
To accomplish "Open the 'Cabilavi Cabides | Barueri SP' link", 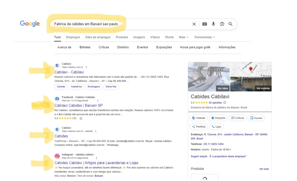I will [x=78, y=105].
